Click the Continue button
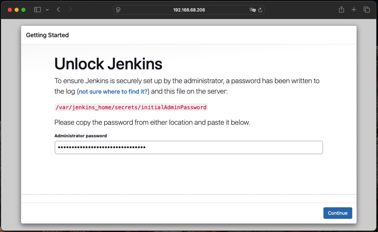 [x=337, y=213]
